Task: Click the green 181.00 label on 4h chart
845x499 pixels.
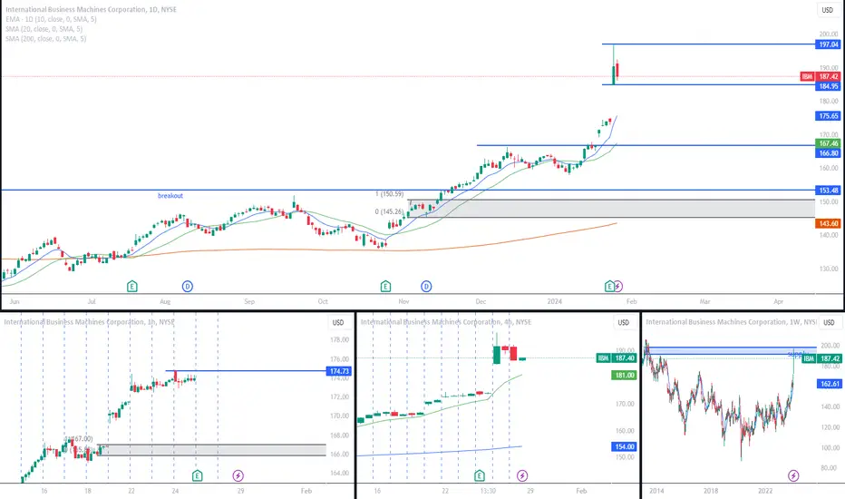Action: tap(624, 376)
